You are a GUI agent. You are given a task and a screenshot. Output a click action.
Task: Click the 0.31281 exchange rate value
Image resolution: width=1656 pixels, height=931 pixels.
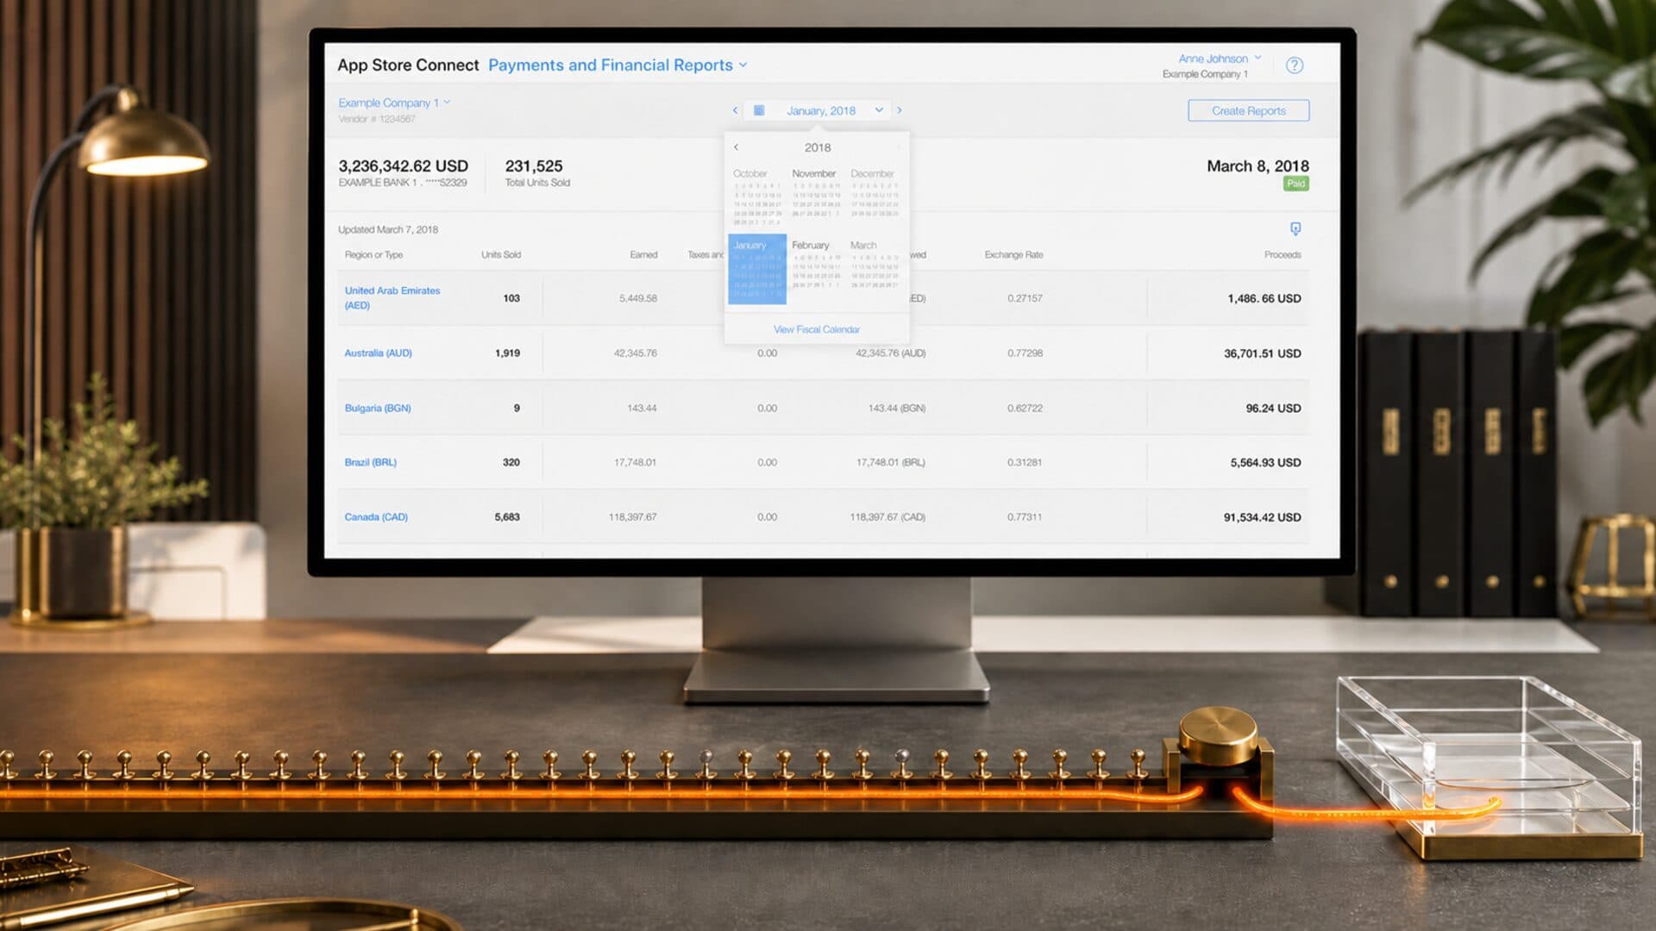tap(1025, 462)
